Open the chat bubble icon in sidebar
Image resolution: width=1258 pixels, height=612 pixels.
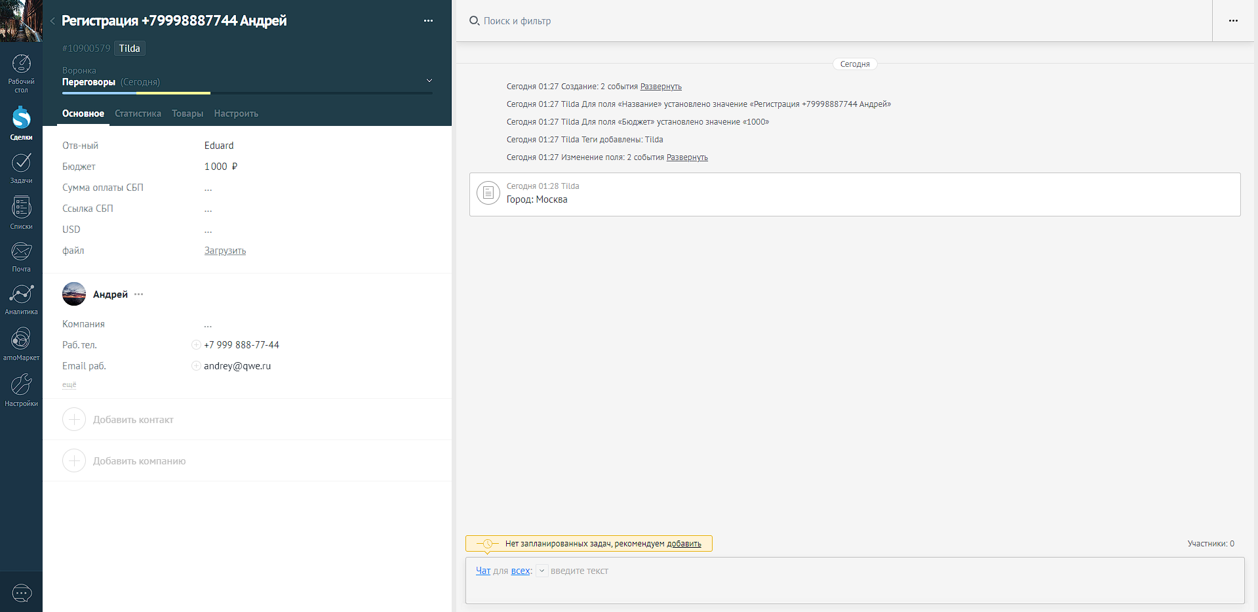coord(22,594)
